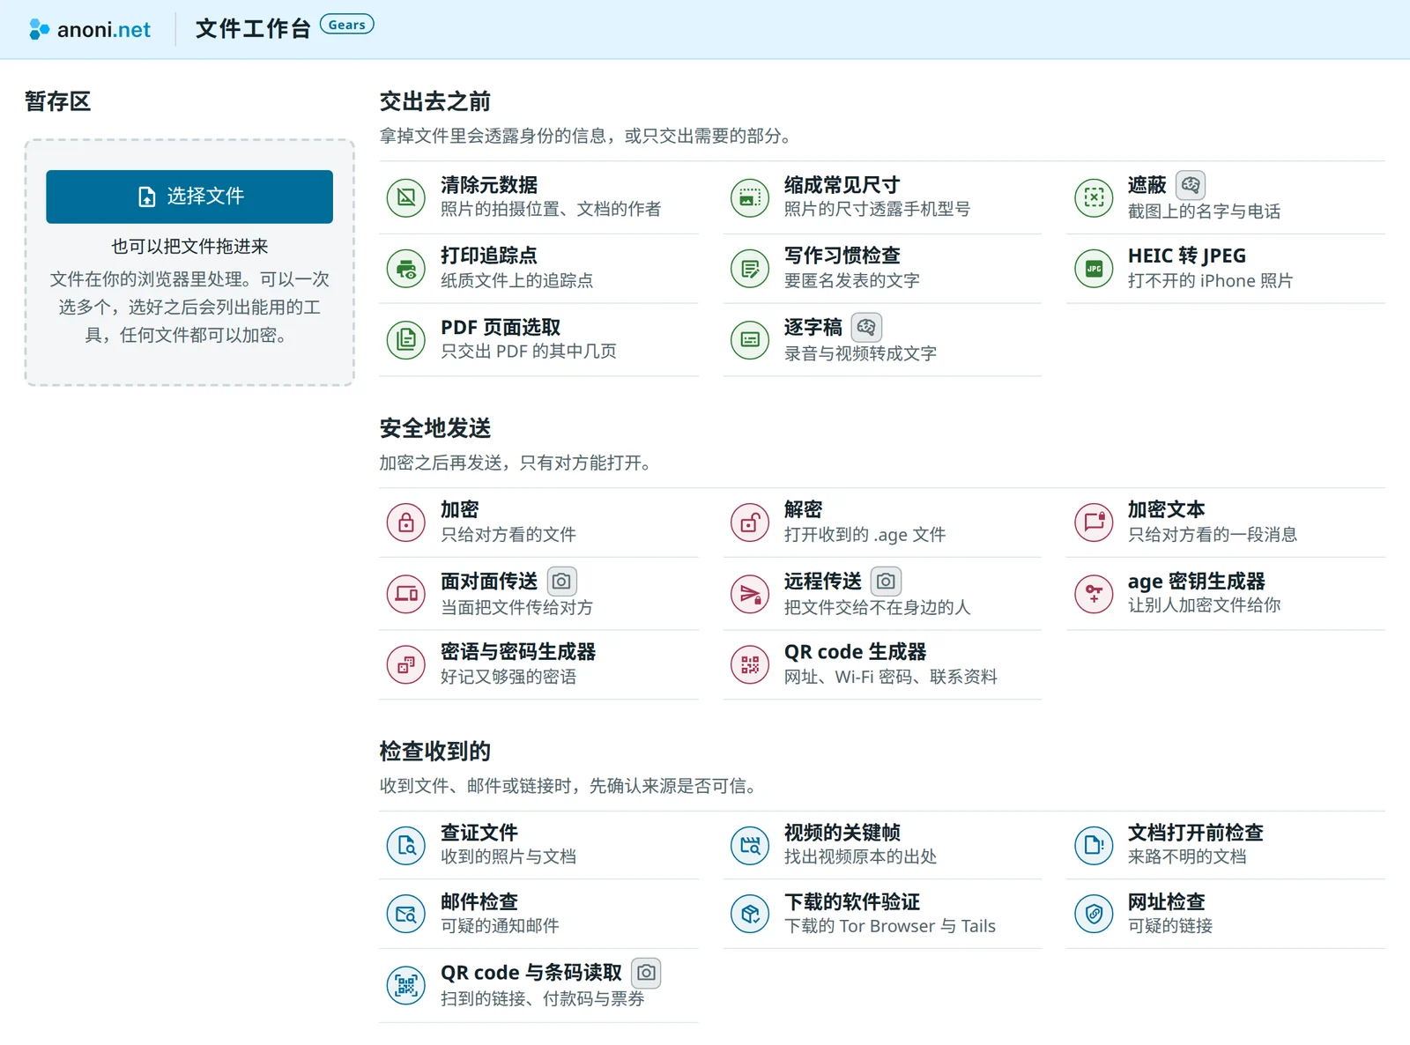Select the 遮蔽 redaction tool icon
Image resolution: width=1410 pixels, height=1045 pixels.
(x=1094, y=196)
